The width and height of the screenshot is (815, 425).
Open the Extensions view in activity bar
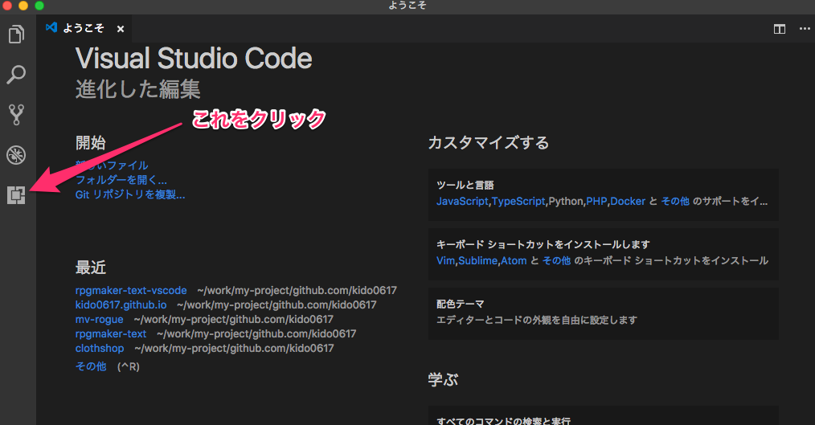pyautogui.click(x=16, y=195)
